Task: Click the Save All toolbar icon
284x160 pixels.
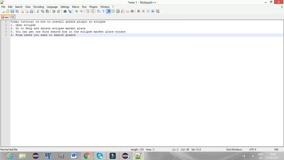Action: click(x=17, y=12)
